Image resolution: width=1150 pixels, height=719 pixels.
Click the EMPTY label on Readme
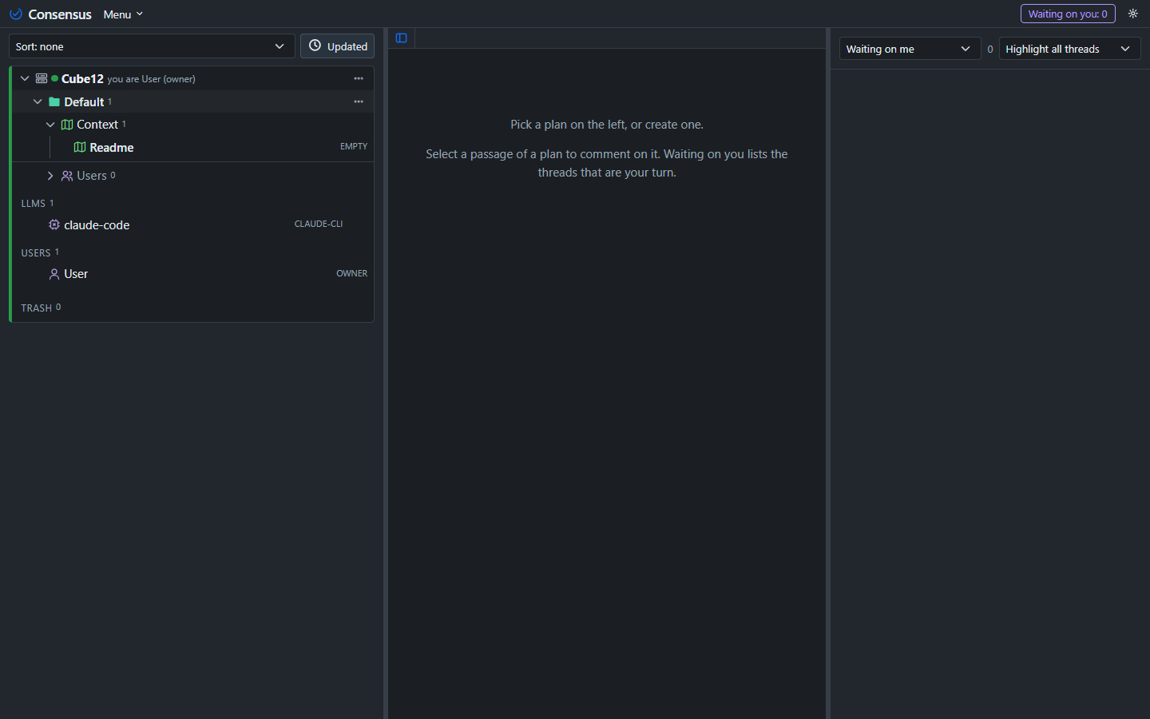354,146
